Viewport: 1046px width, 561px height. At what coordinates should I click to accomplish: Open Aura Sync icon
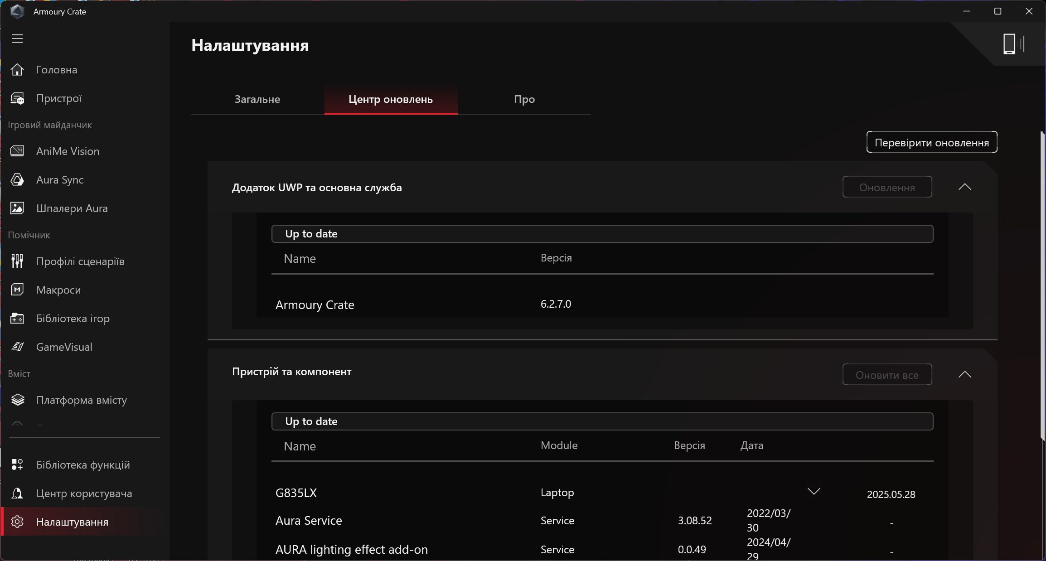tap(17, 180)
